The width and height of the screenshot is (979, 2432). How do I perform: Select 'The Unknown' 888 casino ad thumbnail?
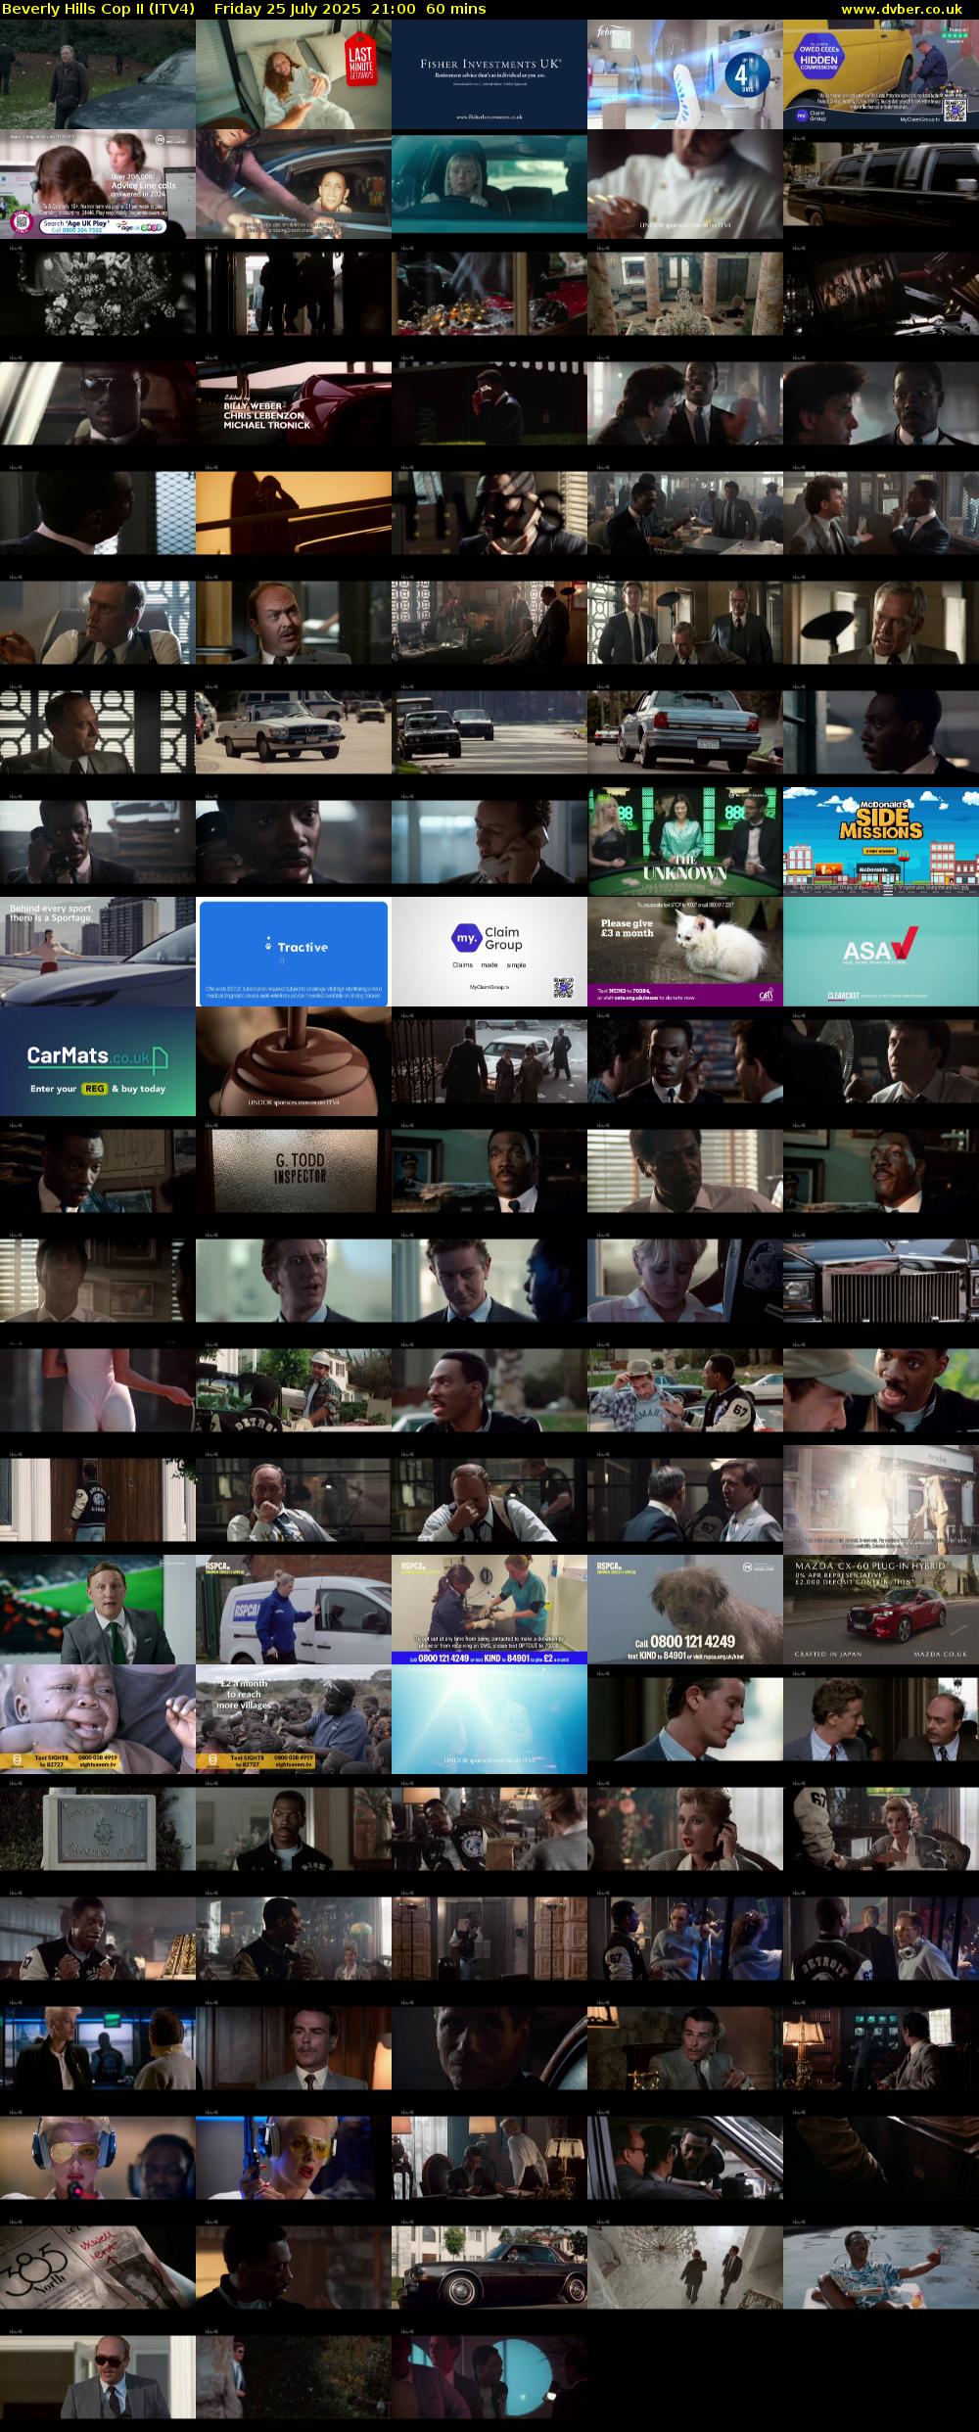coord(685,842)
